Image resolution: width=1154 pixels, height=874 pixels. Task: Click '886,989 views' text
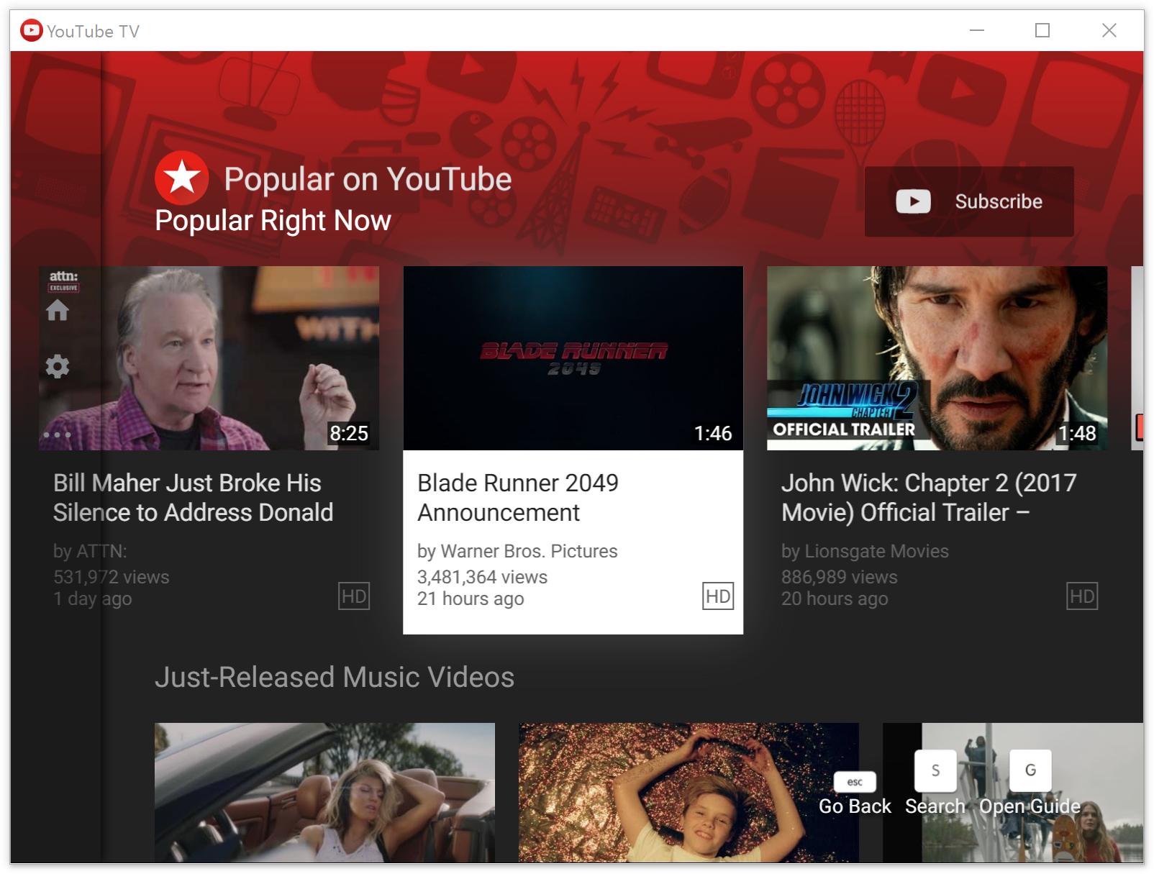[x=839, y=577]
